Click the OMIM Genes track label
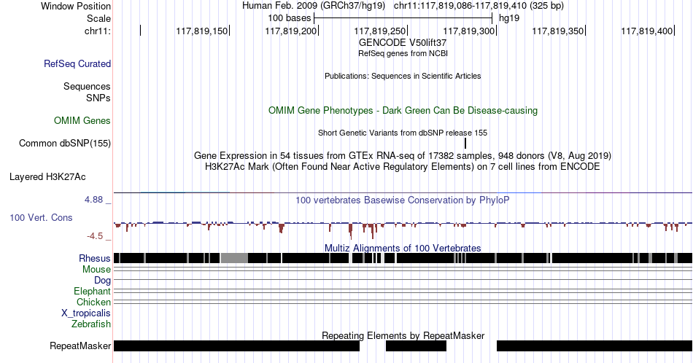 point(82,120)
